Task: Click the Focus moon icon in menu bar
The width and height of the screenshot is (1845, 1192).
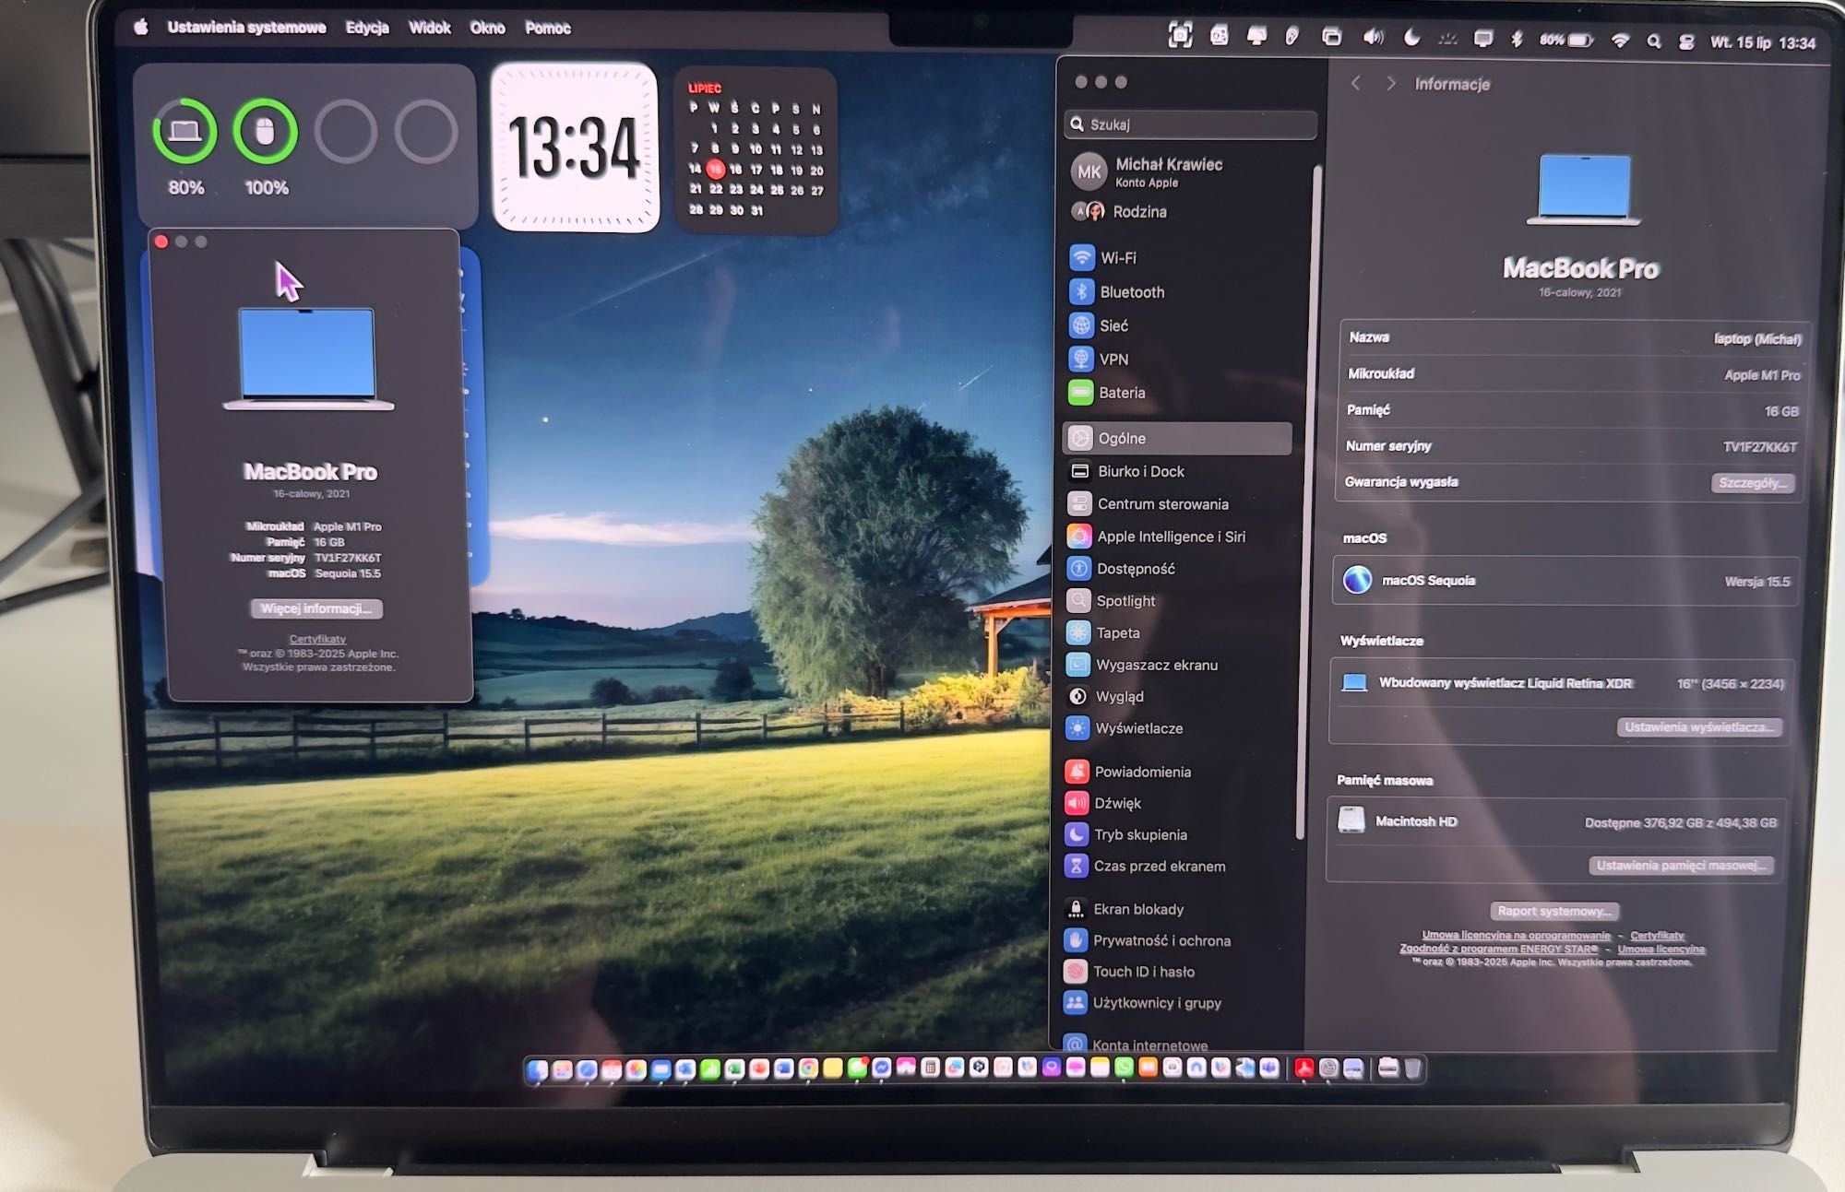Action: 1411,38
